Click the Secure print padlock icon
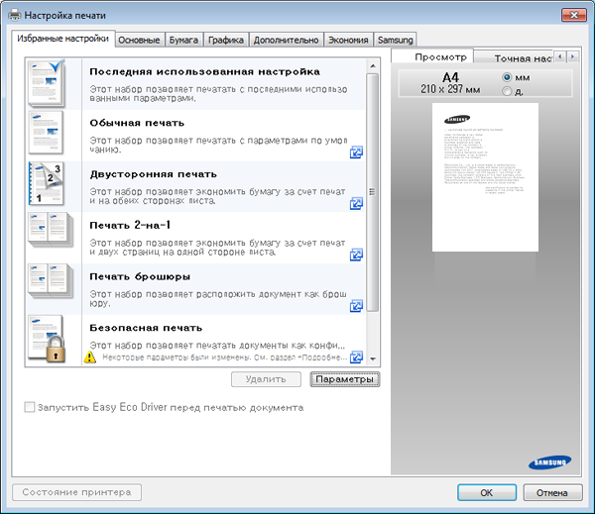The image size is (595, 514). [56, 350]
